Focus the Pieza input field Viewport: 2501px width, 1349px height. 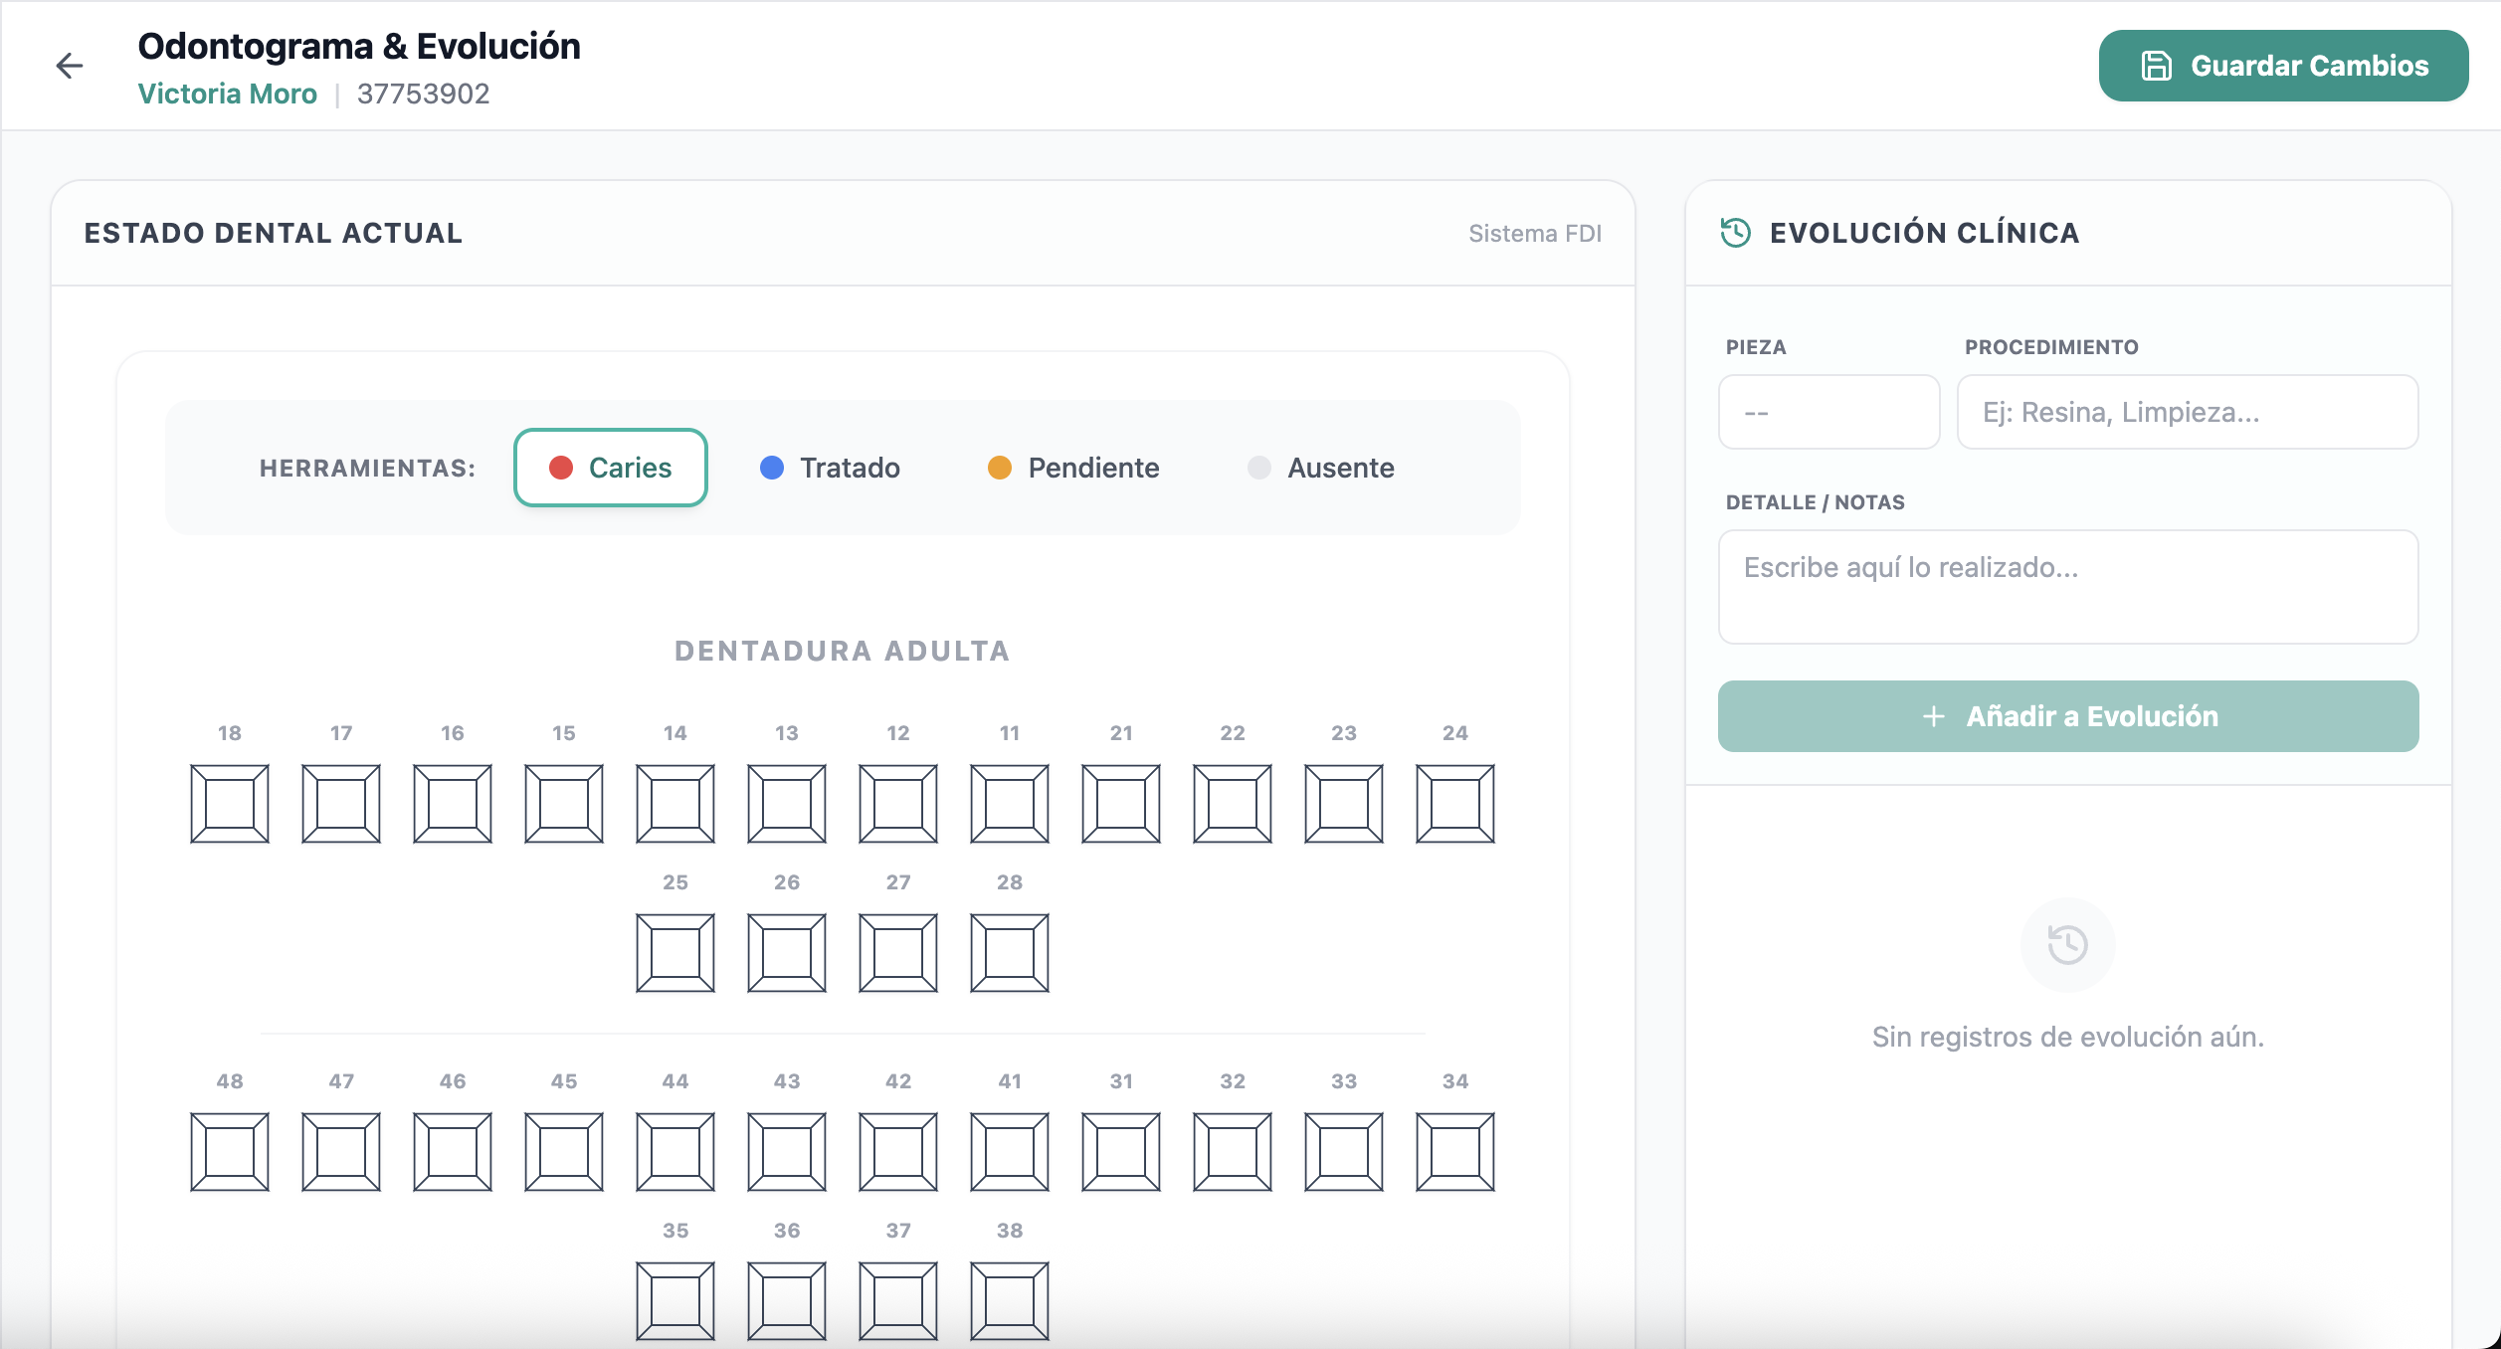coord(1828,412)
